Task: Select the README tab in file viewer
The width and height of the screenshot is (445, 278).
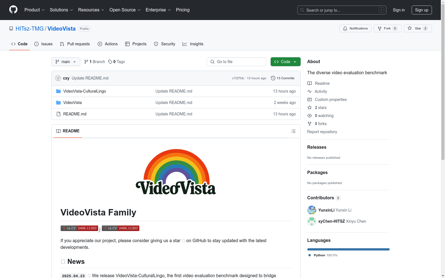Action: tap(68, 131)
